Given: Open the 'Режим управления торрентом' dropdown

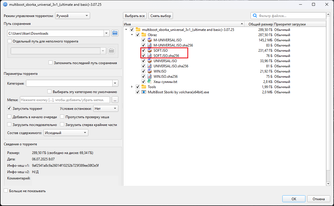Looking at the screenshot, I should pos(72,16).
